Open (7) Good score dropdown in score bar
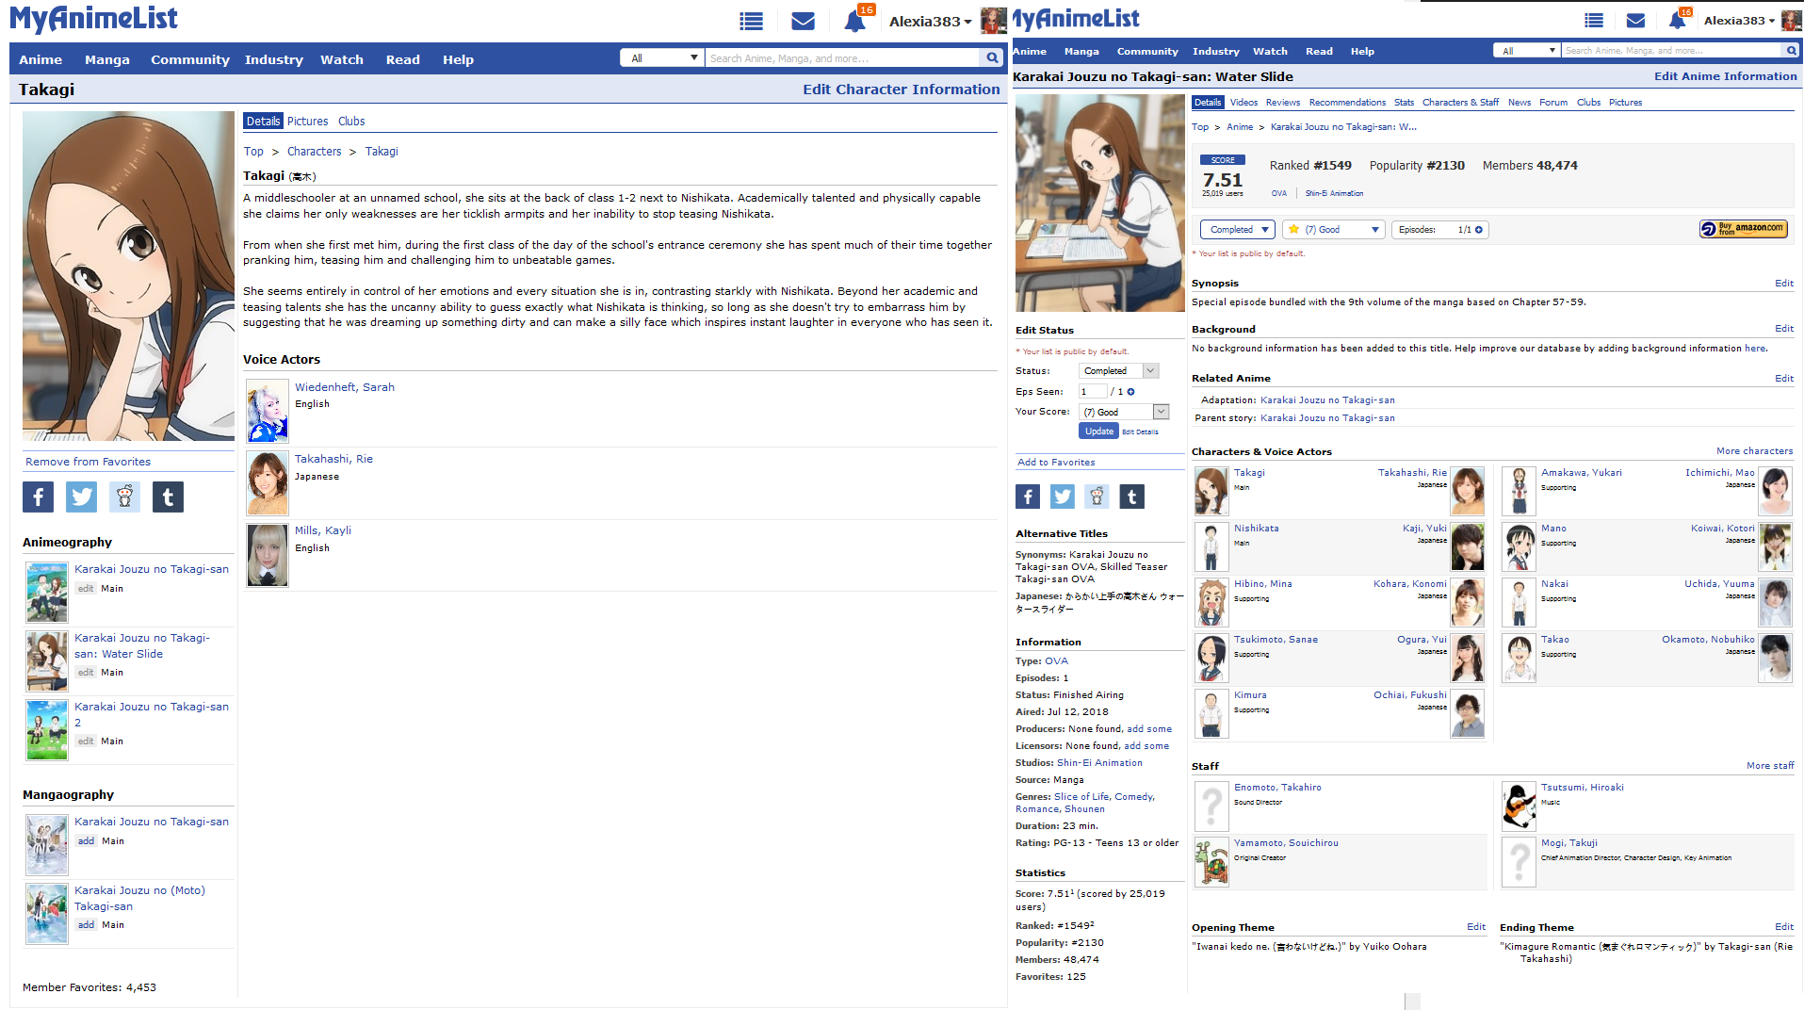This screenshot has height=1010, width=1804. tap(1333, 230)
